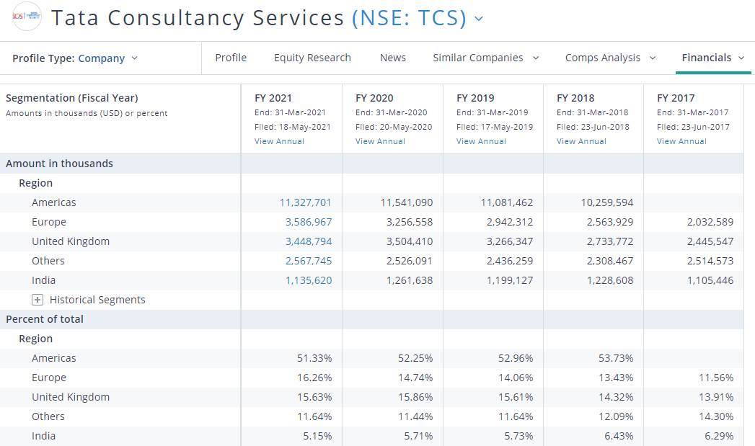Expand the Historical Segments plus icon
This screenshot has width=755, height=446.
[37, 300]
